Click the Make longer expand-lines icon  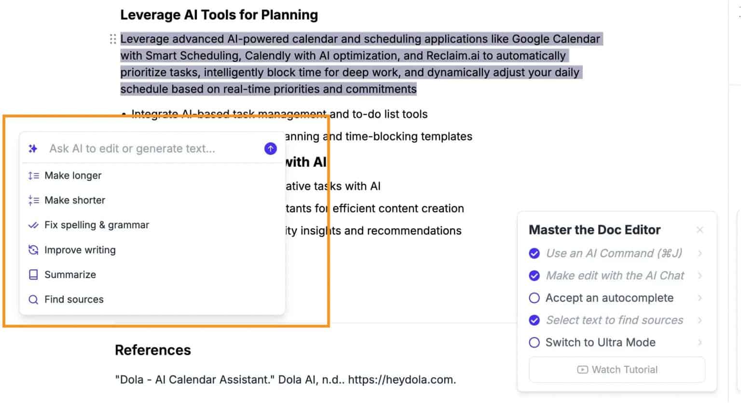(x=33, y=175)
